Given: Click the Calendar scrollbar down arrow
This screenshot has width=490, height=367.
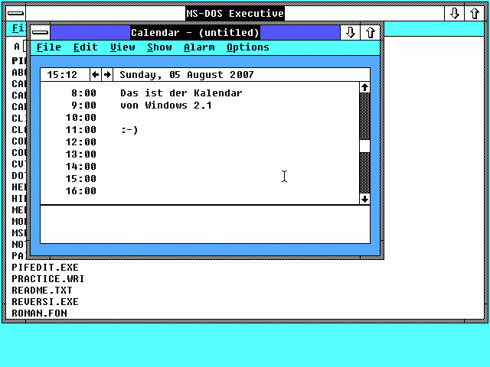Looking at the screenshot, I should point(364,198).
